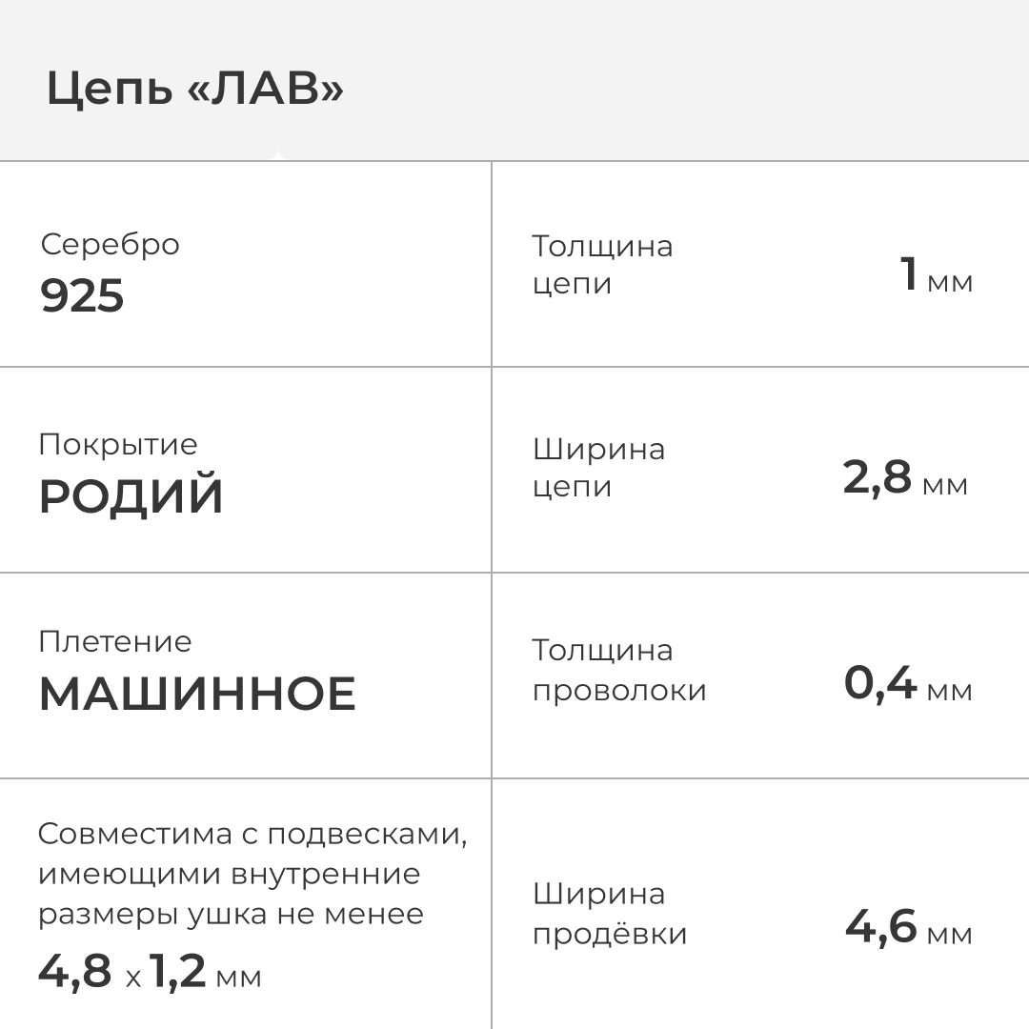Click the «Совместима с подвесками» compatibility text
This screenshot has height=1029, width=1029.
point(252,834)
